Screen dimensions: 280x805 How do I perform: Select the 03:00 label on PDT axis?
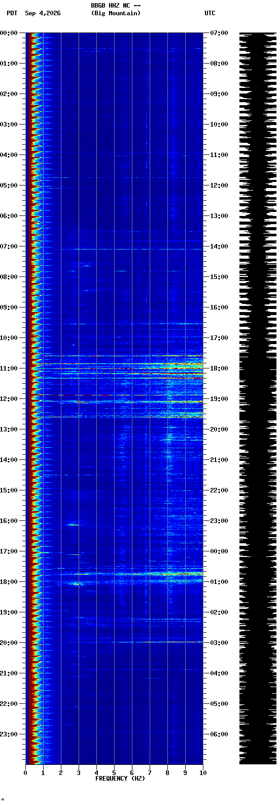[x=9, y=125]
